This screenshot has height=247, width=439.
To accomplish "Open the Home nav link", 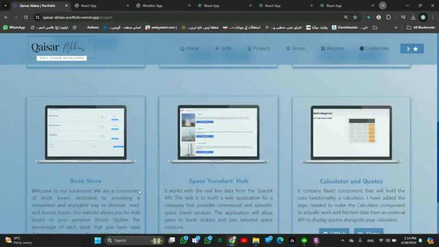I will tap(190, 48).
